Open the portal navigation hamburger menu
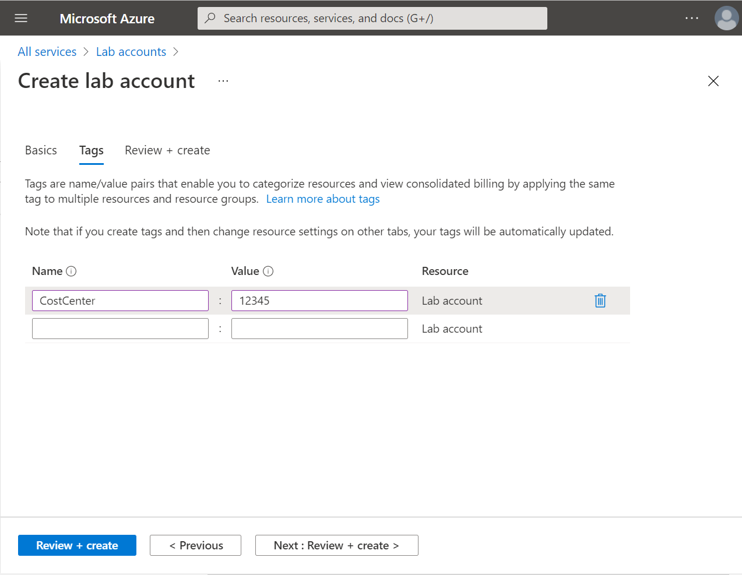 (x=20, y=18)
